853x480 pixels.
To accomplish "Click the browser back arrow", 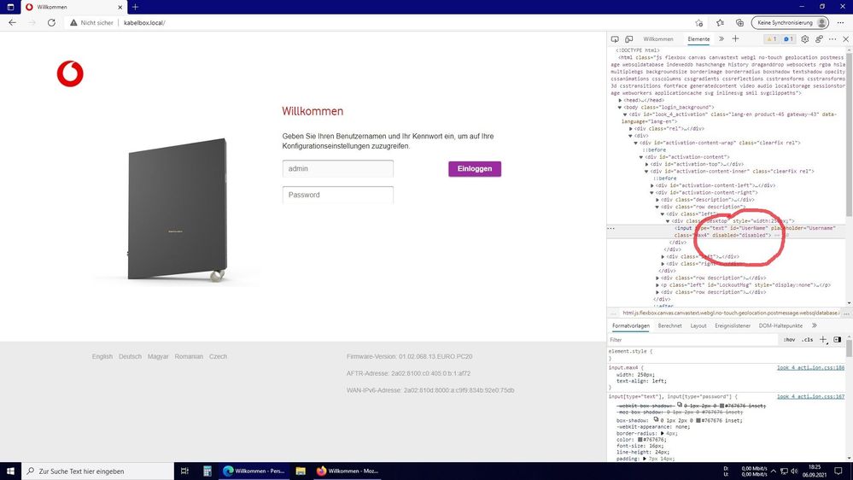I will click(13, 23).
